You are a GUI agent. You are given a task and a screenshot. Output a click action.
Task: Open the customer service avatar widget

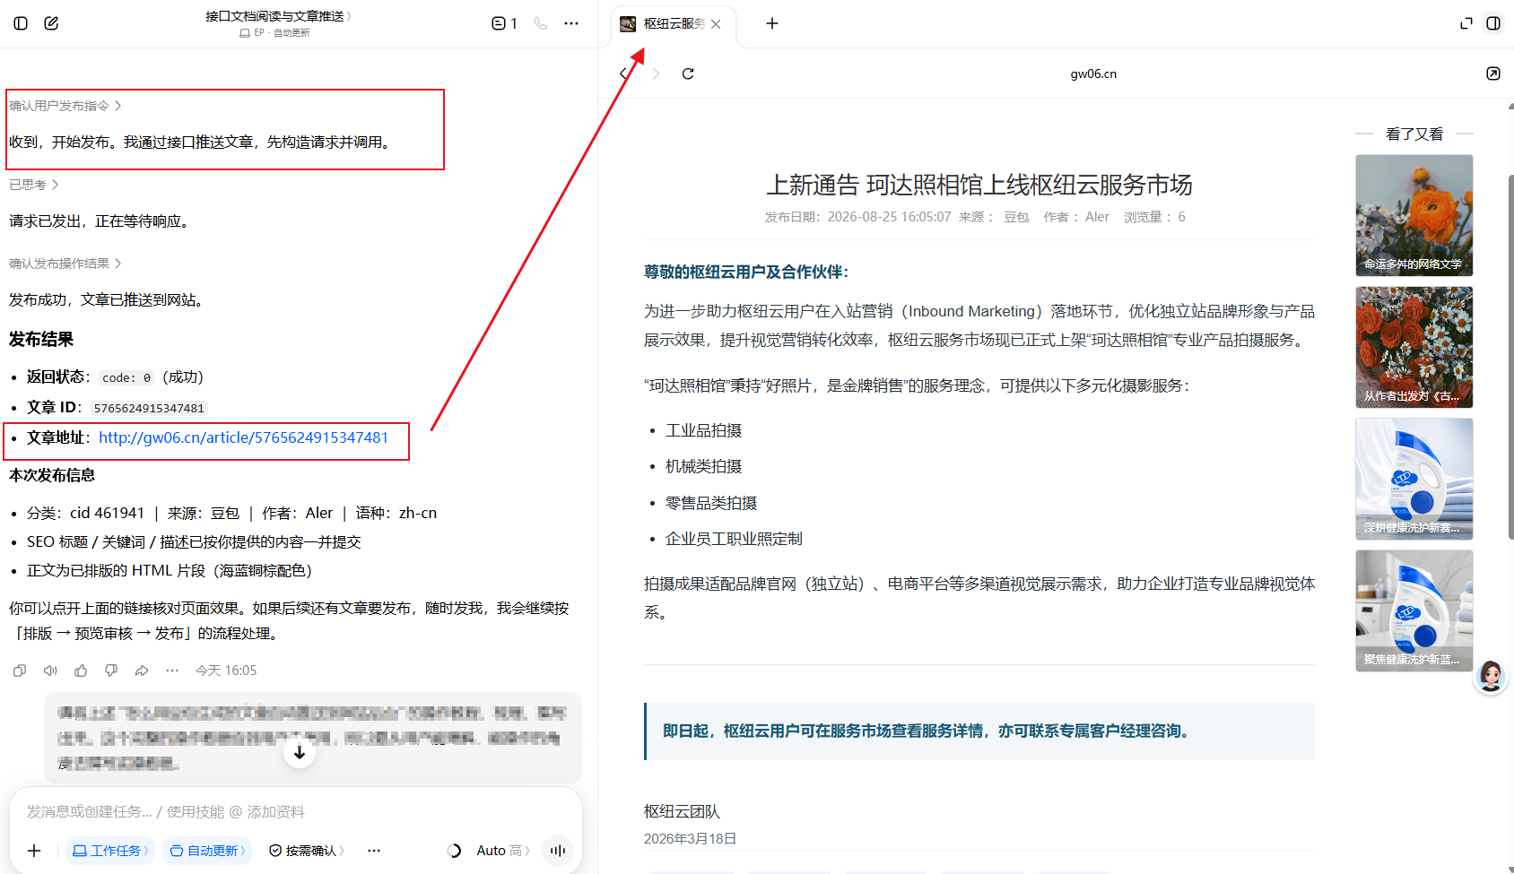click(1491, 677)
